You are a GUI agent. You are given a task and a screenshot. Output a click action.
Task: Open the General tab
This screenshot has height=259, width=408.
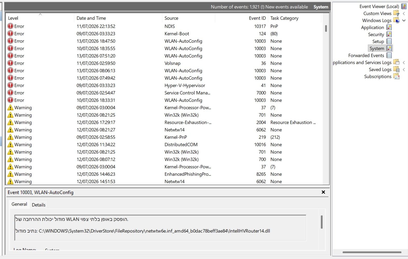click(x=19, y=204)
